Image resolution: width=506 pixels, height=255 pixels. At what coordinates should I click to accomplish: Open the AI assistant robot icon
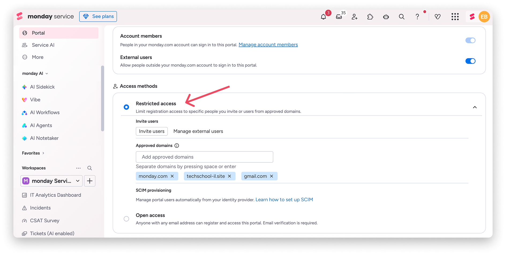386,17
